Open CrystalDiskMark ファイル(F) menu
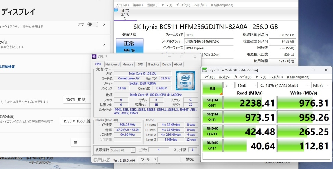The image size is (333, 169). (209, 77)
